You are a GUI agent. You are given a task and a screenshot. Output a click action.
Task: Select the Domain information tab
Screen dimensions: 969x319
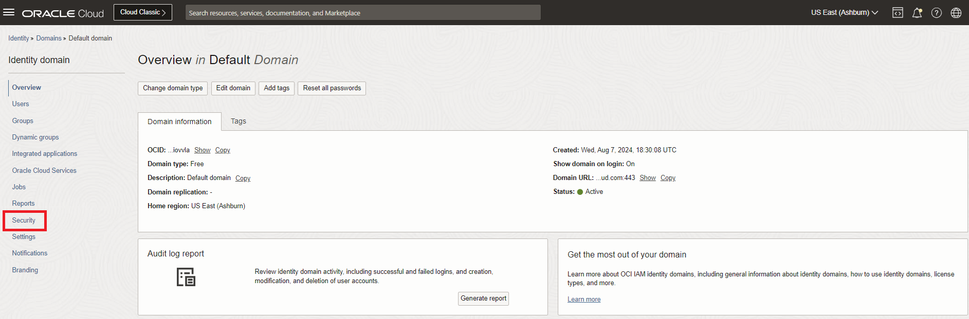coord(179,122)
